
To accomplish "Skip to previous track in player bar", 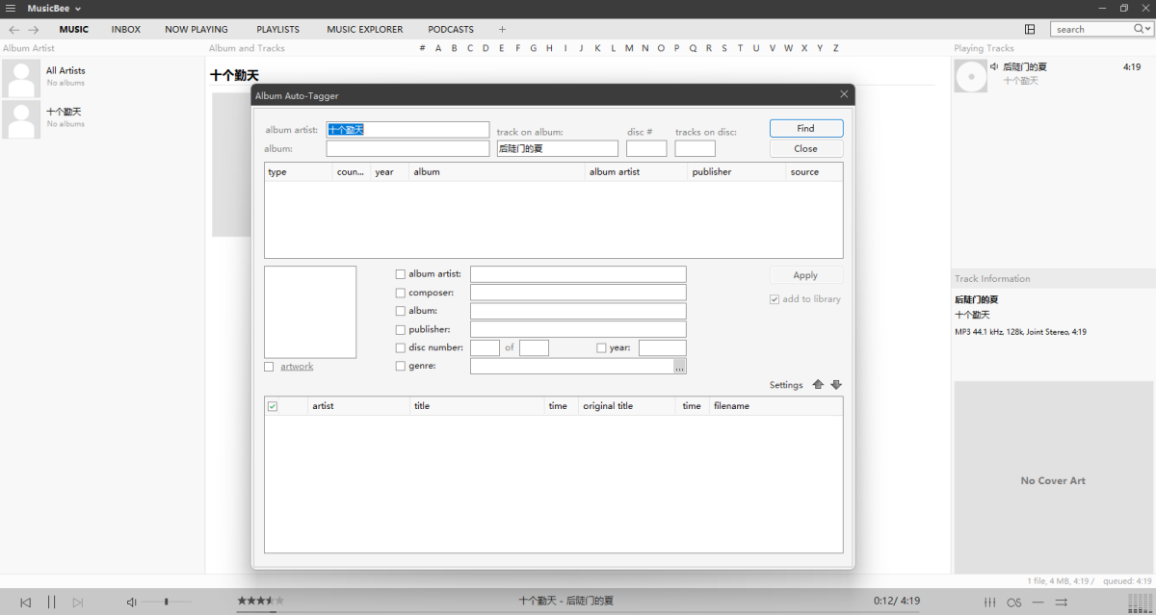I will (26, 602).
